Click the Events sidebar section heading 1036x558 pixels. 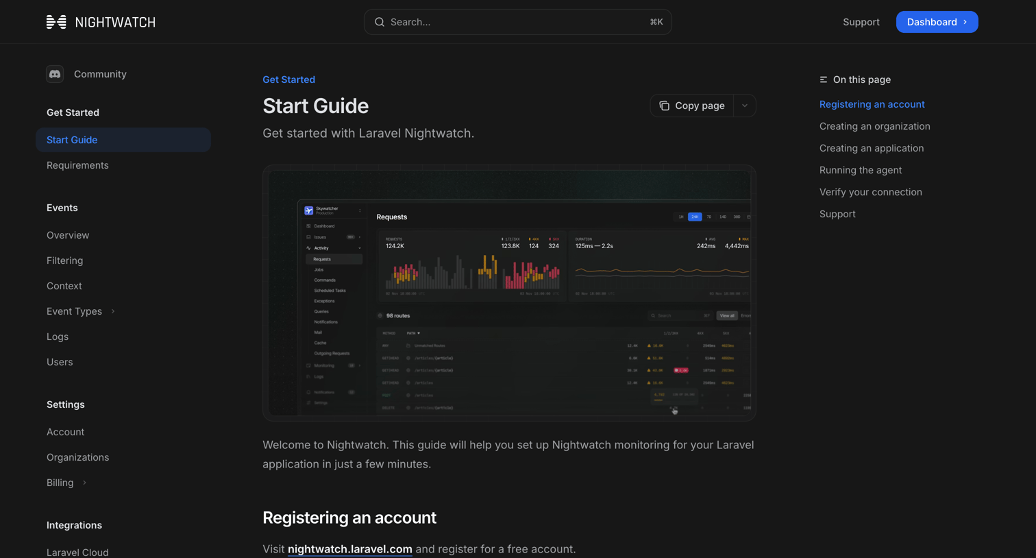[62, 208]
